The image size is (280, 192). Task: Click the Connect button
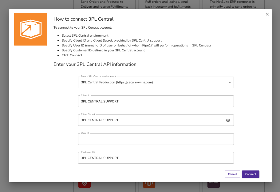[x=250, y=174]
